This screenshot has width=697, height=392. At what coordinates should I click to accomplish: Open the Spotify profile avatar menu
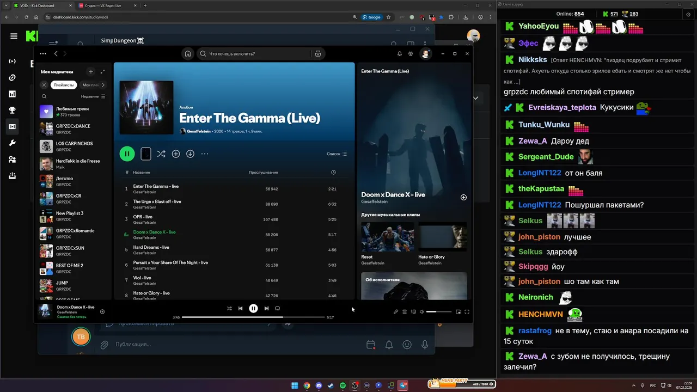pos(425,53)
